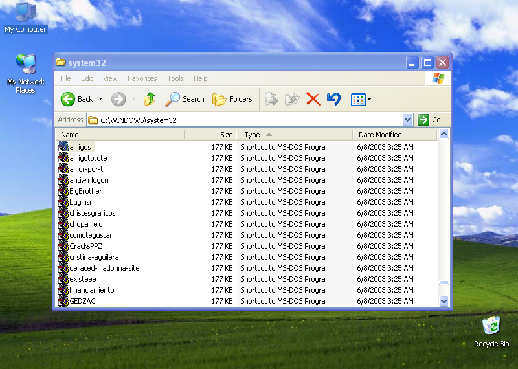
Task: Click the address bar path field
Action: coord(245,120)
